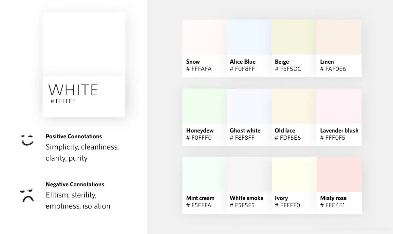Select the large White swatch

pos(84,44)
